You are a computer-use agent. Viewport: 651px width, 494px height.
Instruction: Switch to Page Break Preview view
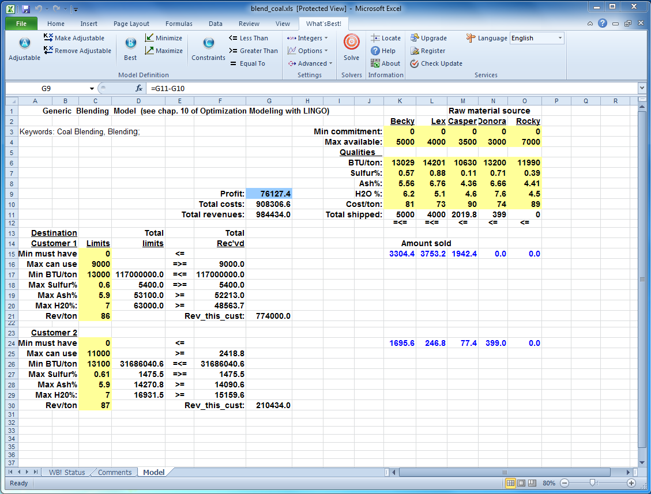(x=532, y=483)
